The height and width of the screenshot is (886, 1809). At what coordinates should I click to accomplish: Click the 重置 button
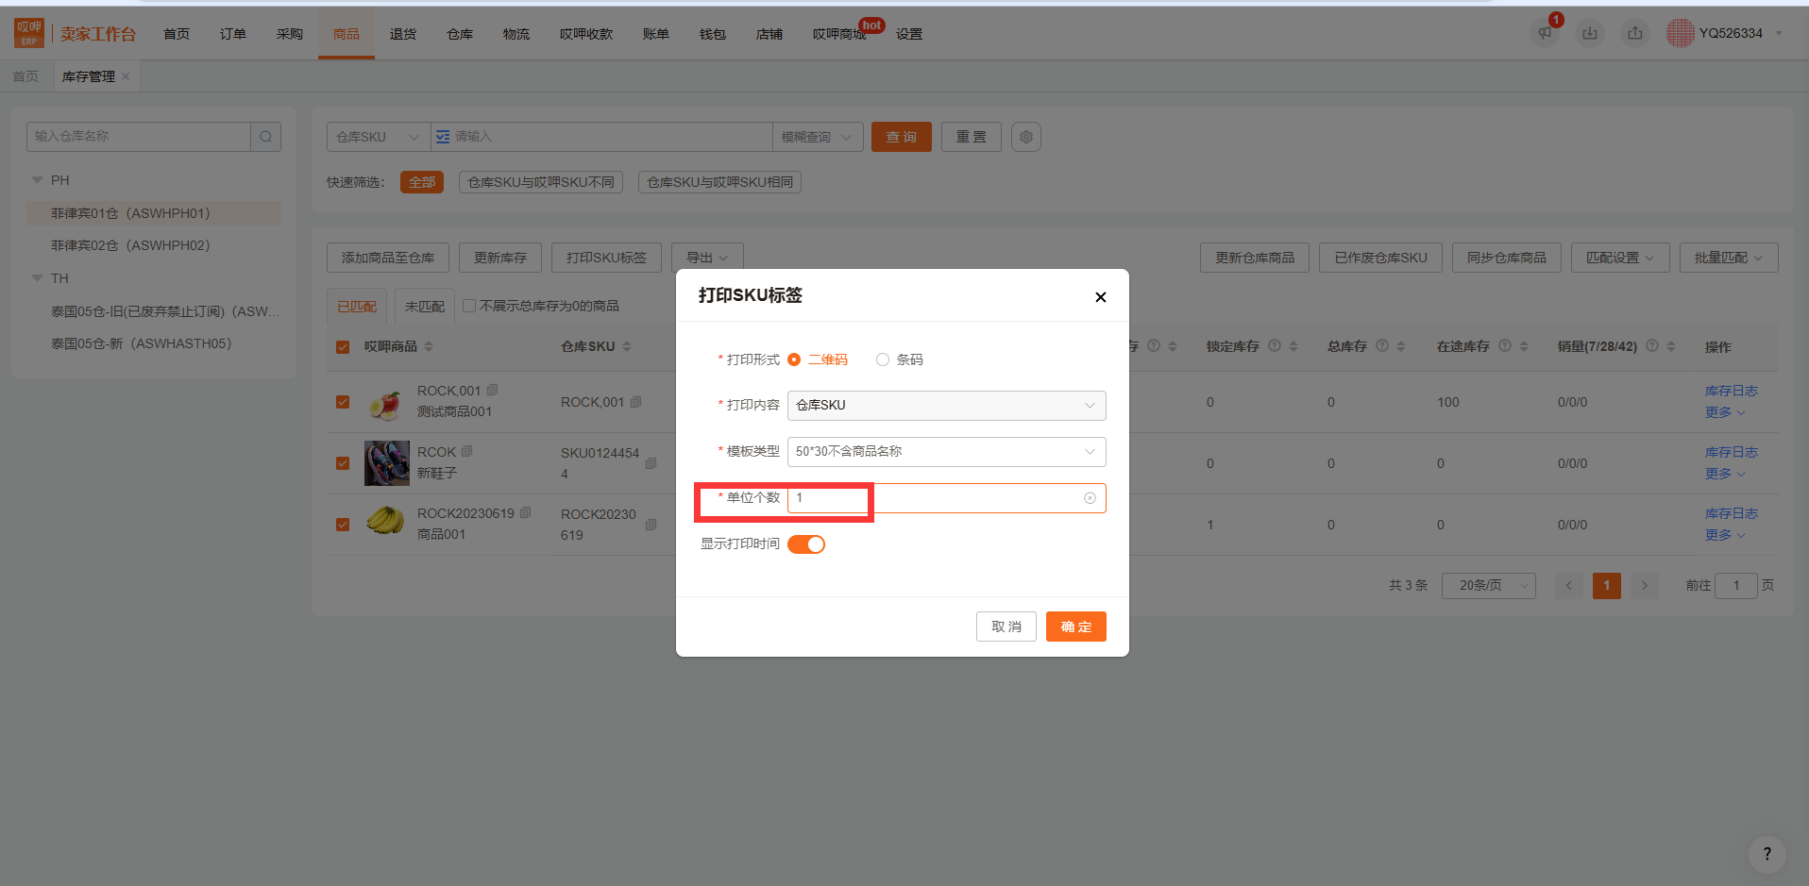(x=972, y=137)
